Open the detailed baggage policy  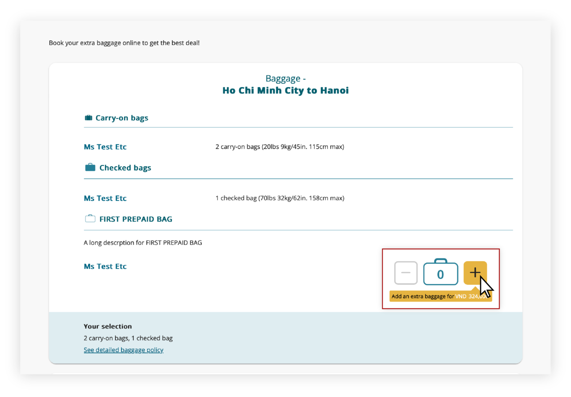[124, 350]
